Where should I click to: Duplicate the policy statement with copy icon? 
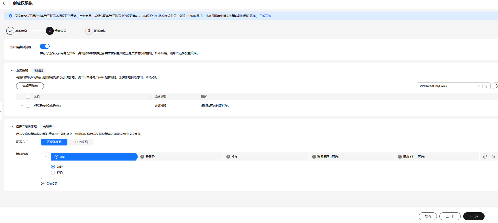click(485, 157)
